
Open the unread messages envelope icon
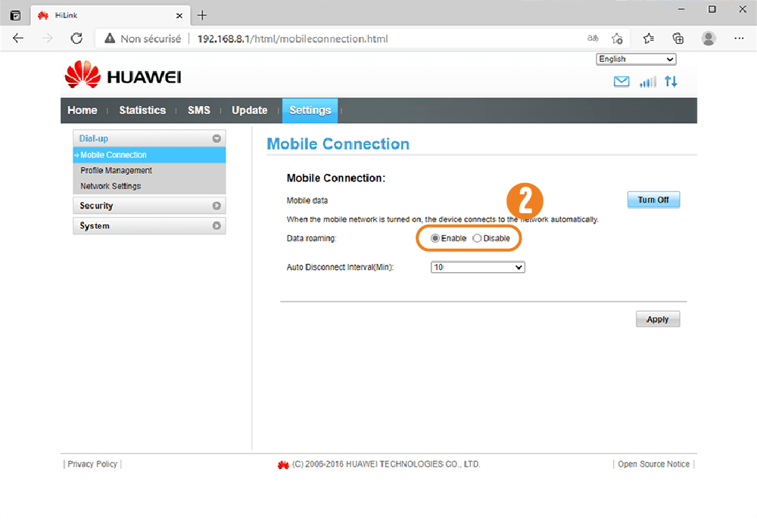(x=621, y=82)
